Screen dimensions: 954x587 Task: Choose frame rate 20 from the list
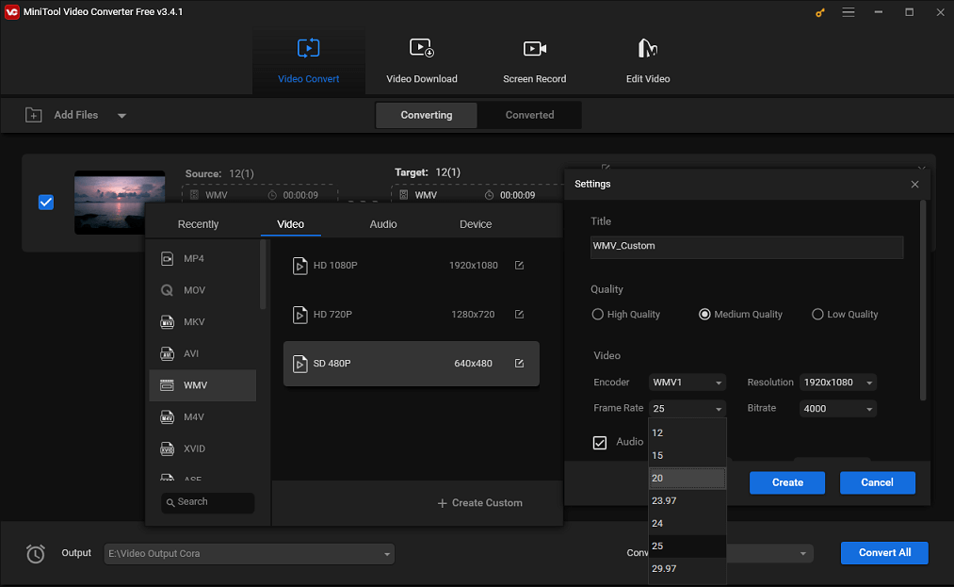click(x=687, y=478)
